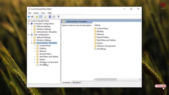Expand Windows Components tree node
169x95 pixels.
pyautogui.click(x=35, y=62)
